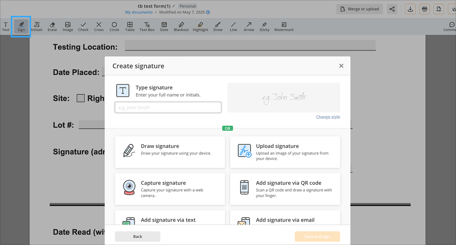Screen dimensions: 456x245
Task: Open the Table tool
Action: (x=130, y=26)
